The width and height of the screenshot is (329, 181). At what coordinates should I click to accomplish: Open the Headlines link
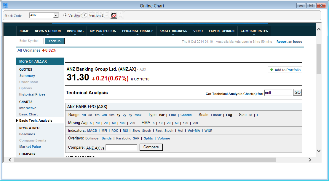click(x=27, y=134)
